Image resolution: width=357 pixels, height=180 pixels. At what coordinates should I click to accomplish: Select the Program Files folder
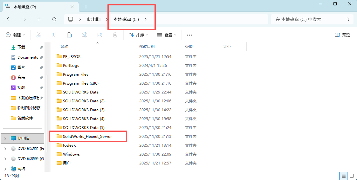coord(76,74)
